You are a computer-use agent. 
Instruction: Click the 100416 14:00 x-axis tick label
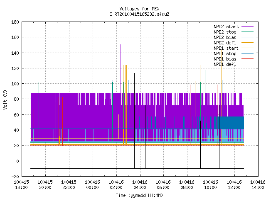pos(258,185)
